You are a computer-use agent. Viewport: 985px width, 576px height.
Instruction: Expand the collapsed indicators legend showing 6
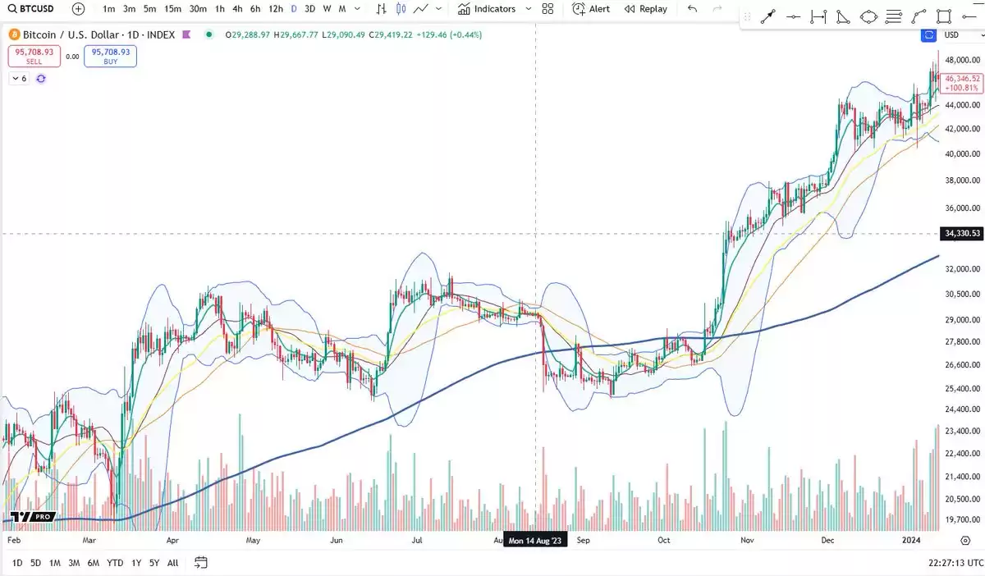tap(19, 78)
